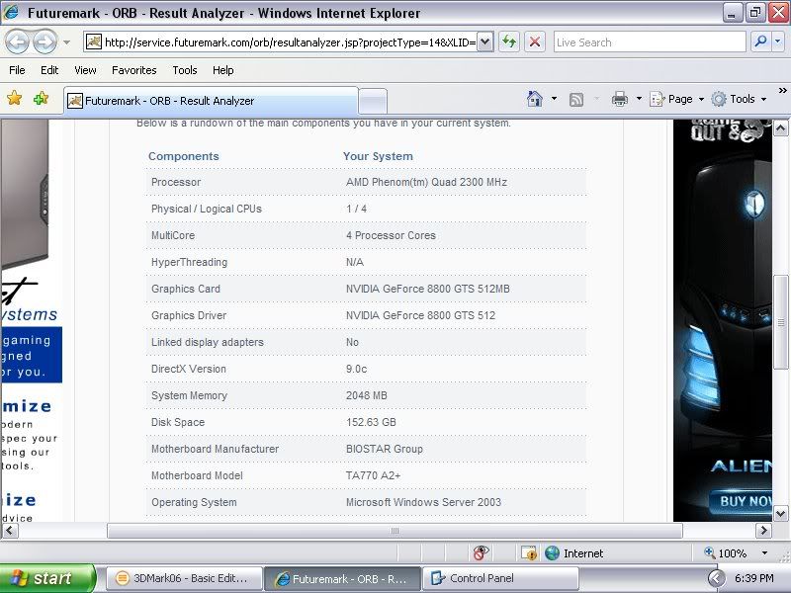Open the search provider options dropdown

(777, 42)
